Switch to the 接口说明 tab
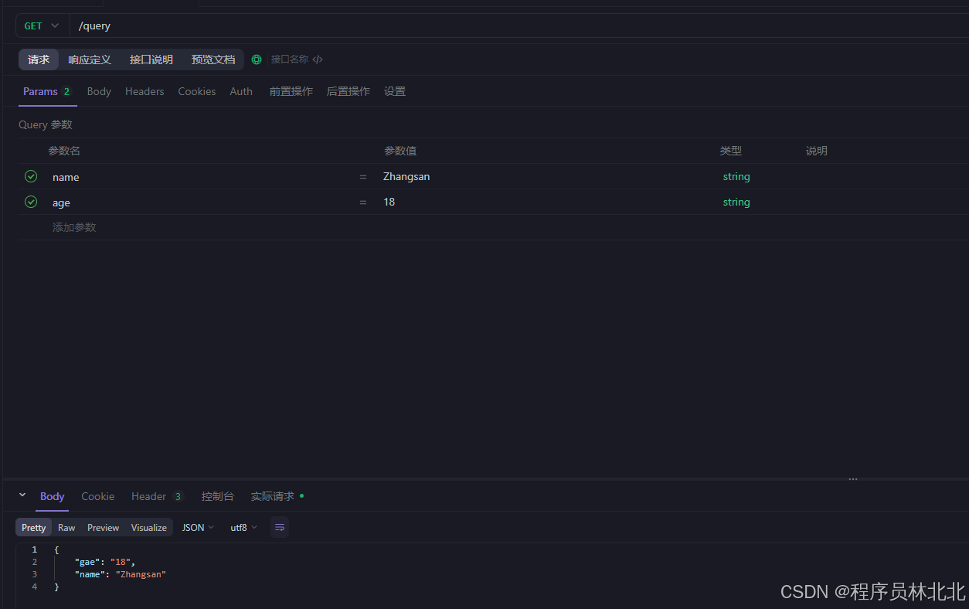This screenshot has width=969, height=609. point(151,60)
